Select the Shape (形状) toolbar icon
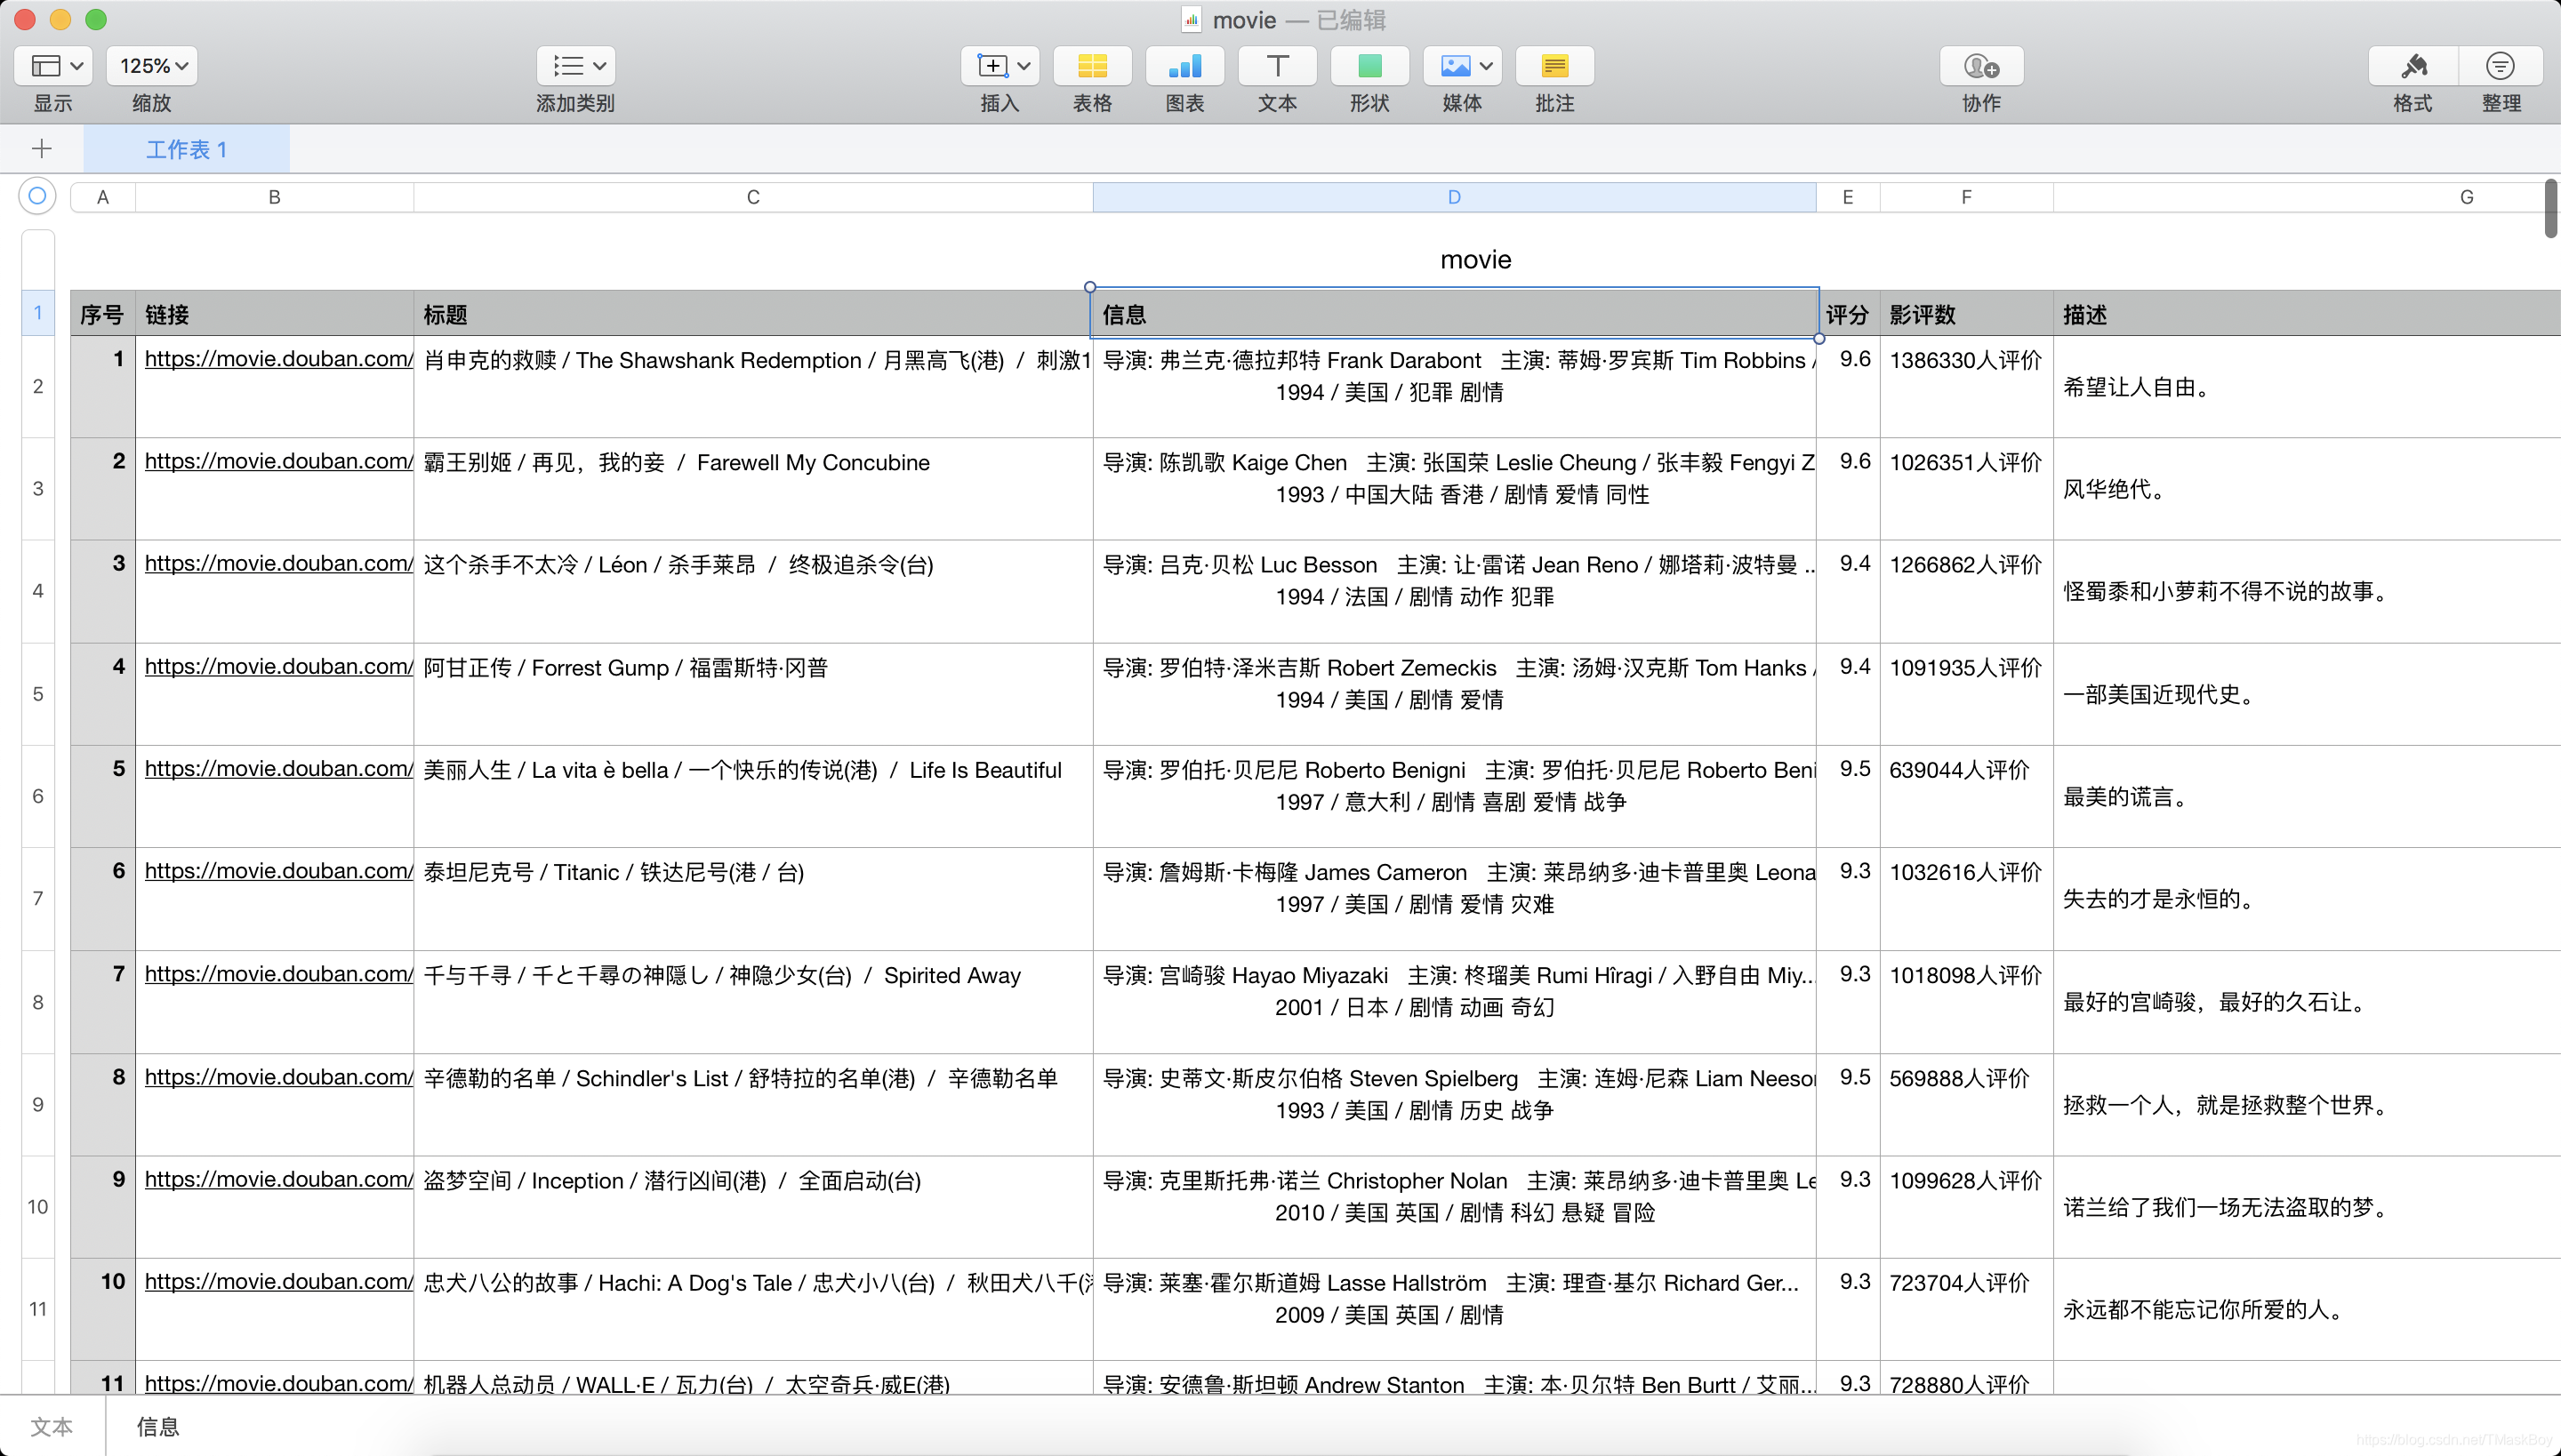 [1369, 66]
